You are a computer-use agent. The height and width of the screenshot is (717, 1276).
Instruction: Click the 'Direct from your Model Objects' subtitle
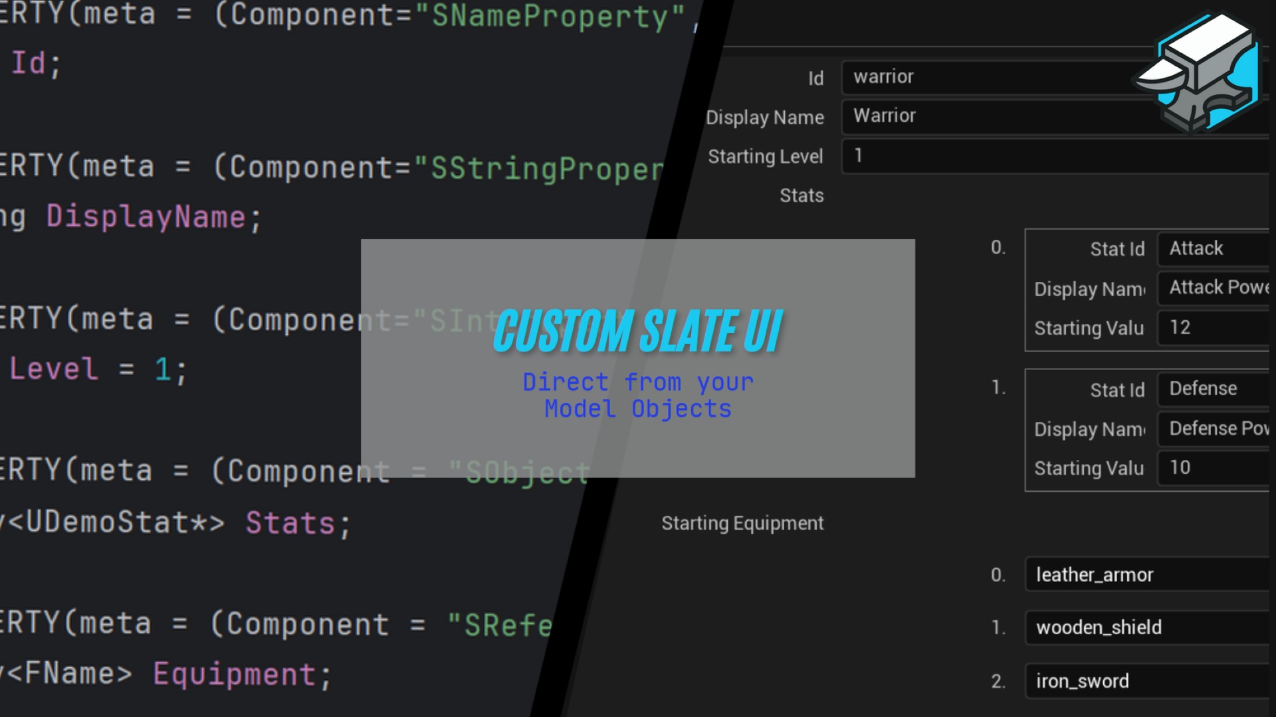tap(638, 395)
